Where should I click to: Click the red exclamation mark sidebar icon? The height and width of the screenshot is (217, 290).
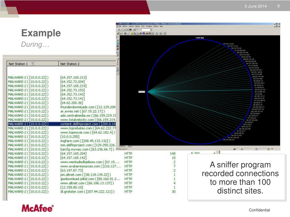(x=118, y=61)
